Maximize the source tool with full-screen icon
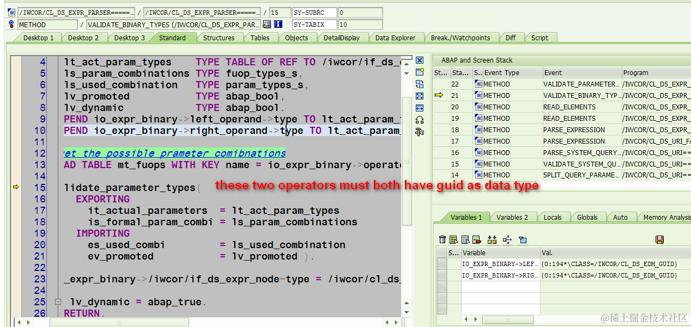This screenshot has height=327, width=691. [420, 96]
